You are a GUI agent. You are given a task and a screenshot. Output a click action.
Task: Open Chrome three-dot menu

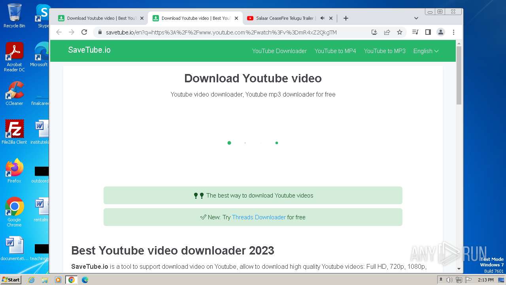453,32
